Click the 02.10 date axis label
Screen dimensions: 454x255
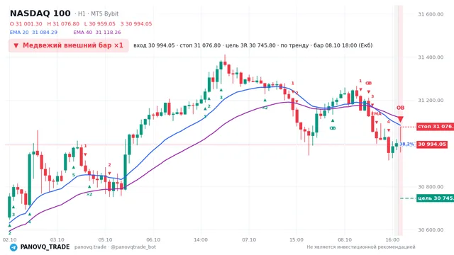coord(9,239)
